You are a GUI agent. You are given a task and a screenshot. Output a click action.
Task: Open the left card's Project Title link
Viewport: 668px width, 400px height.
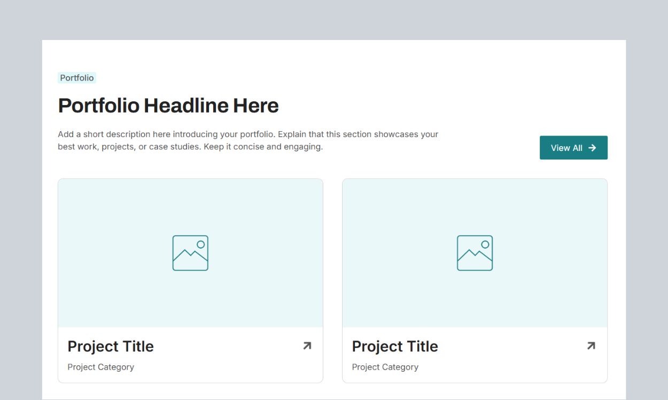(111, 347)
